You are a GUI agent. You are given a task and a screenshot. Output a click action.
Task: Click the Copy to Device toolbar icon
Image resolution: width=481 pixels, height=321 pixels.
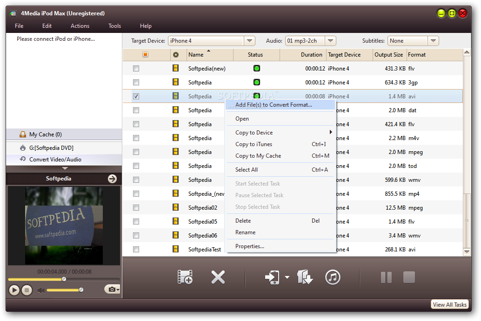click(272, 277)
